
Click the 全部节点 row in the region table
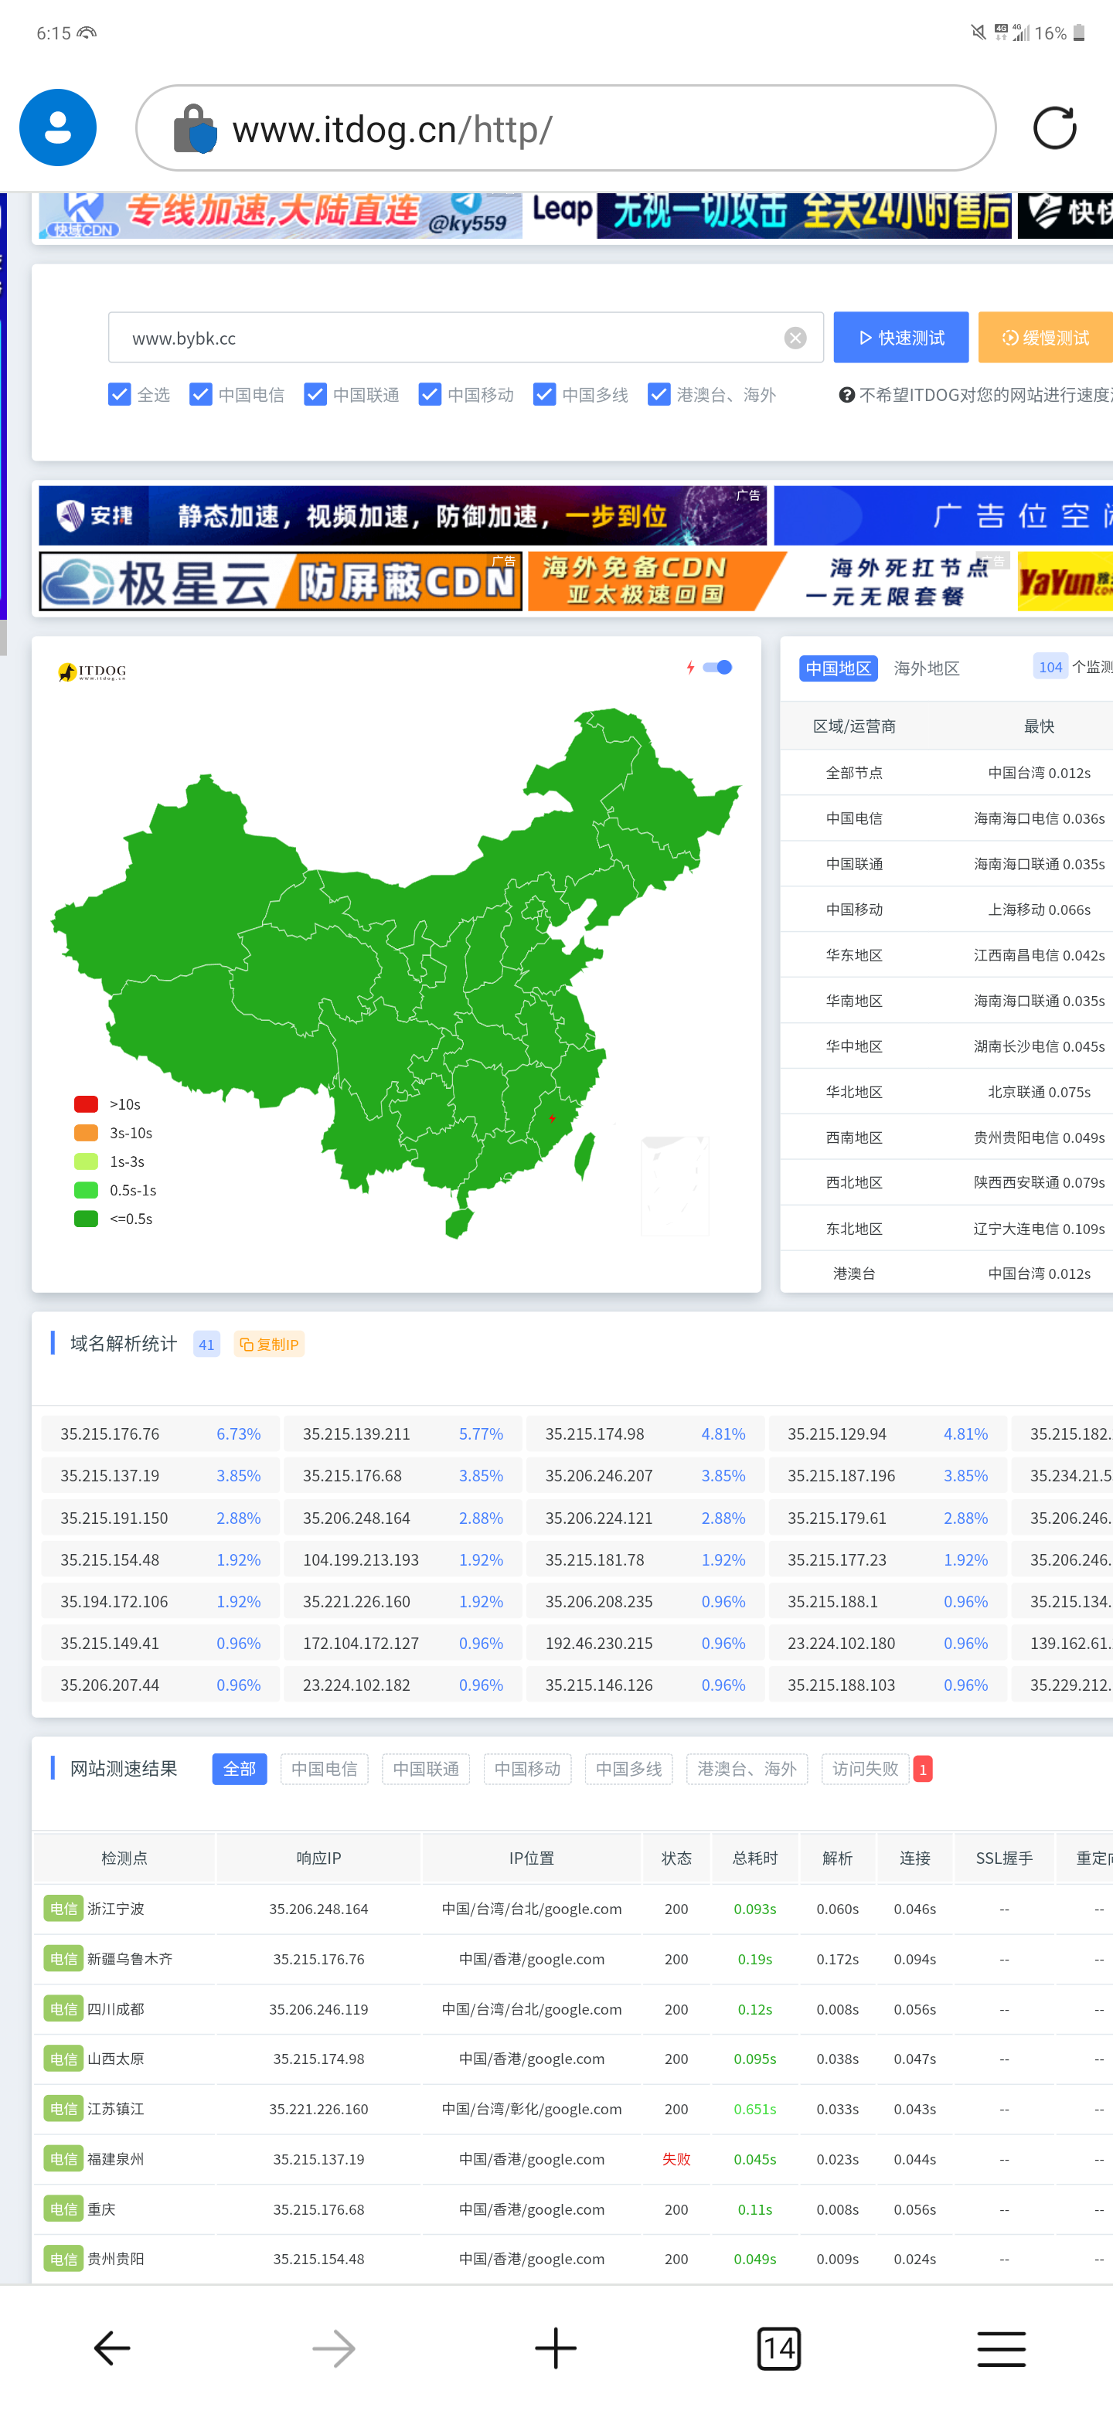click(946, 773)
